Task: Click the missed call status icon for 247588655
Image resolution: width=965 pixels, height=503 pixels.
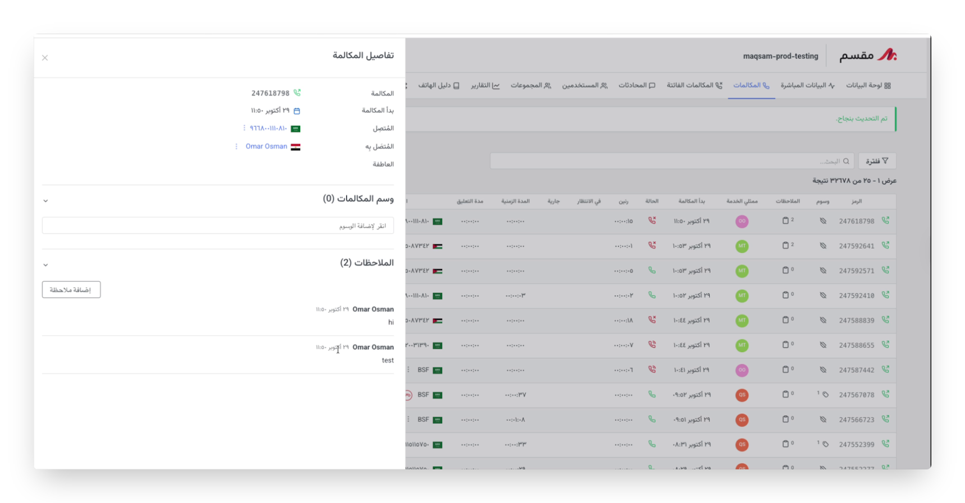Action: click(652, 345)
